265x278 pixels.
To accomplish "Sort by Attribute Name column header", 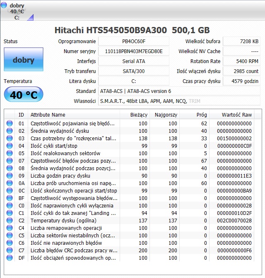I will pyautogui.click(x=74, y=115).
